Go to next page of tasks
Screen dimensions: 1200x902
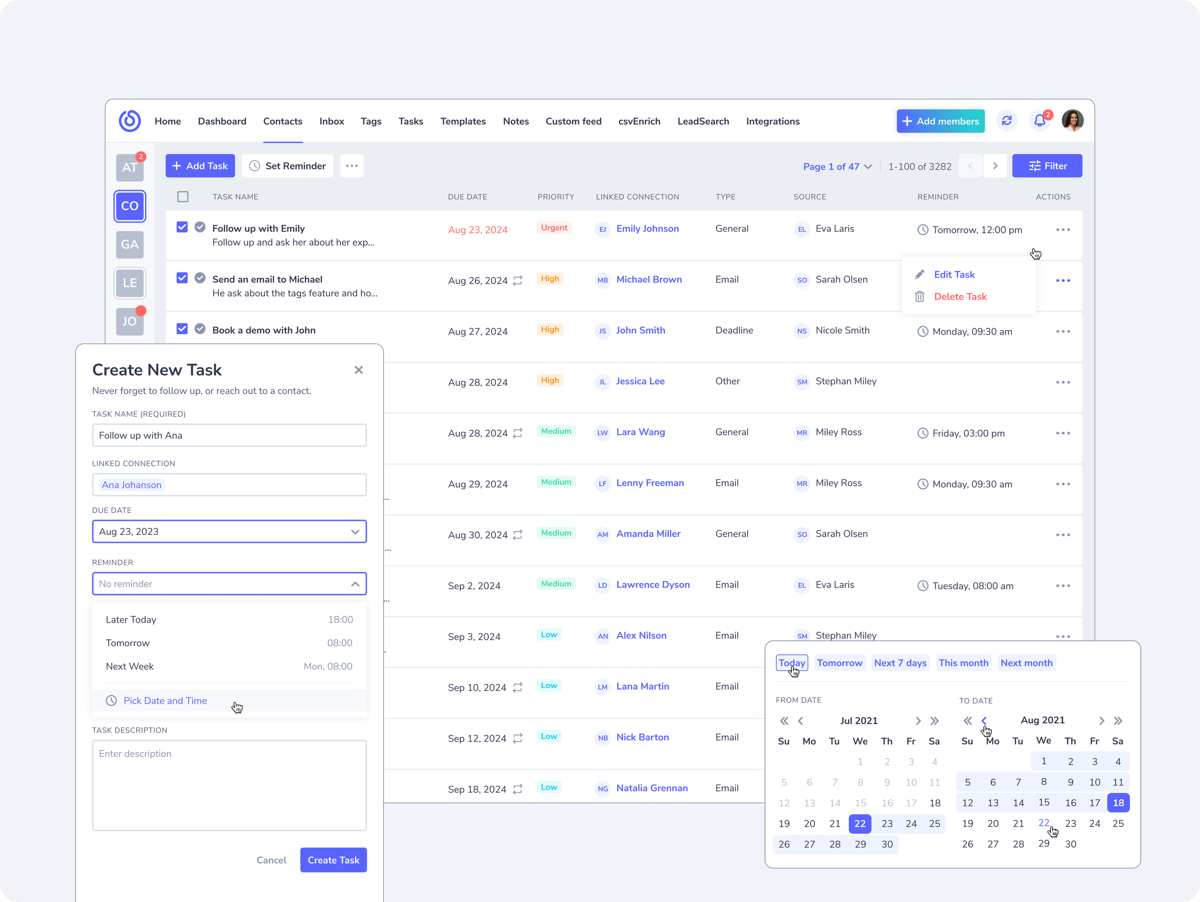995,166
